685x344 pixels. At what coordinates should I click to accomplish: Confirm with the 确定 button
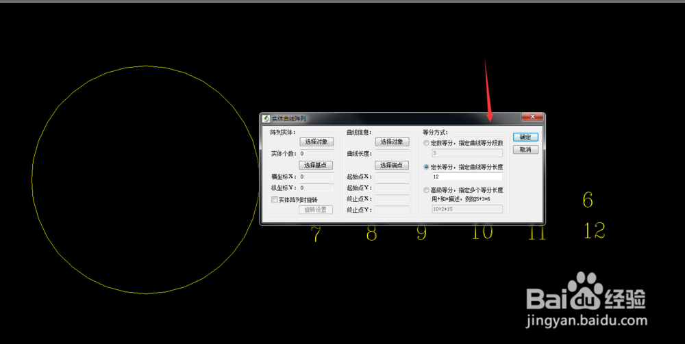(x=525, y=137)
